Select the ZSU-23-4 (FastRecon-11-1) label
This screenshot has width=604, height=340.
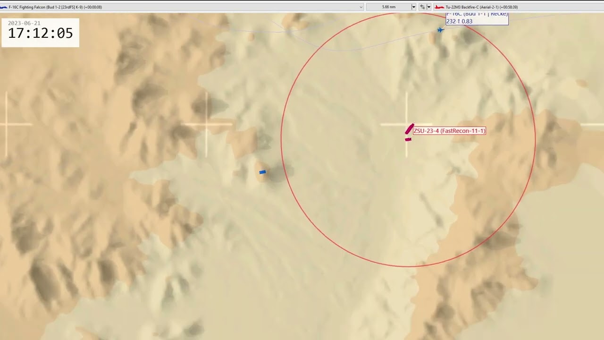[449, 131]
